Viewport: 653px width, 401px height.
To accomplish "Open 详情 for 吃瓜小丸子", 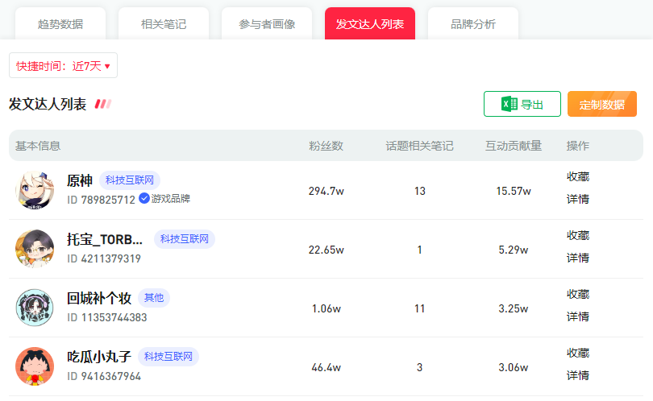I will click(578, 375).
